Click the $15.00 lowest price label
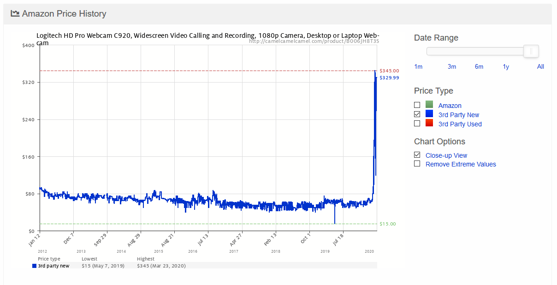This screenshot has height=285, width=557. [x=387, y=224]
